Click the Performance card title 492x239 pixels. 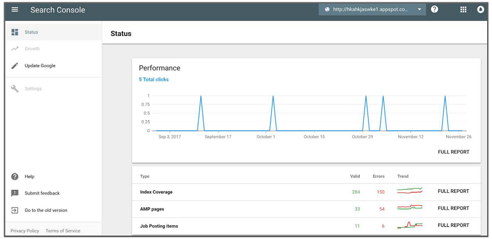(x=159, y=68)
